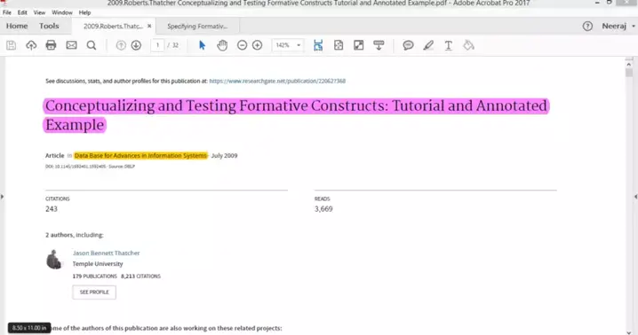Activate the Hand pan tool
The image size is (638, 335).
[222, 45]
